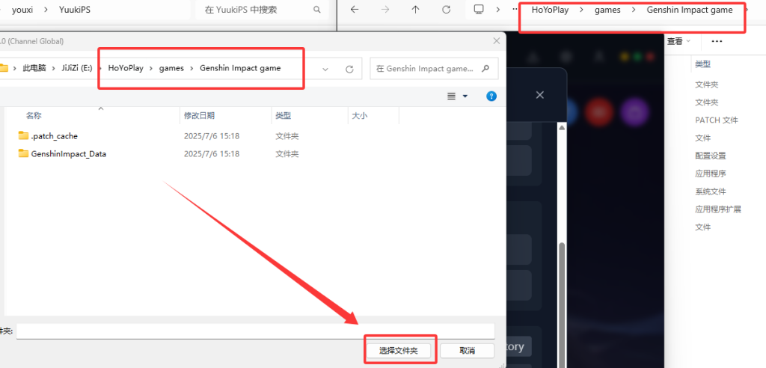766x368 pixels.
Task: Click Genshin Impact game in dialog breadcrumb
Action: (x=240, y=68)
